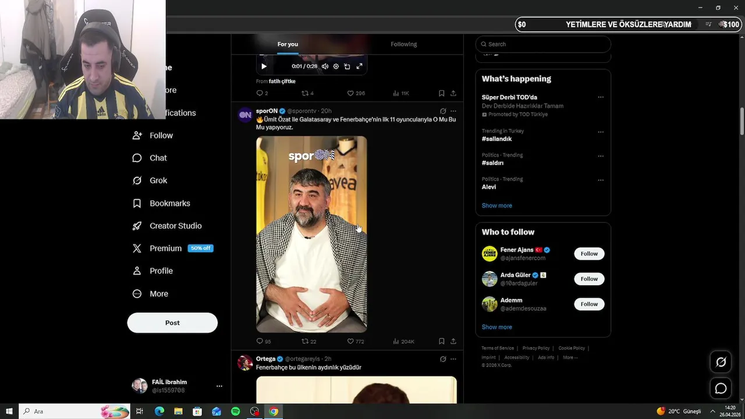Screen dimensions: 745x419
Task: Open the video in picture-in-picture mode
Action: tap(347, 66)
